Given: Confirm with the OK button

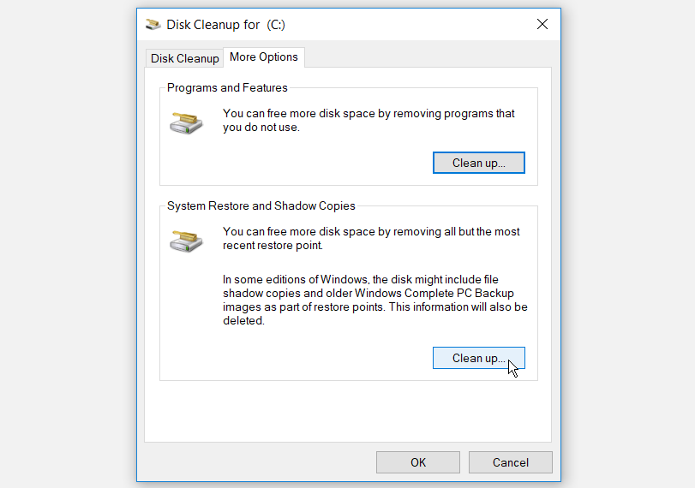Looking at the screenshot, I should click(418, 462).
